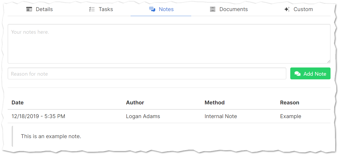Switch to the Details tab

click(44, 9)
